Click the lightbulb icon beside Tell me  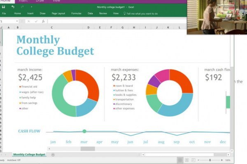point(124,14)
